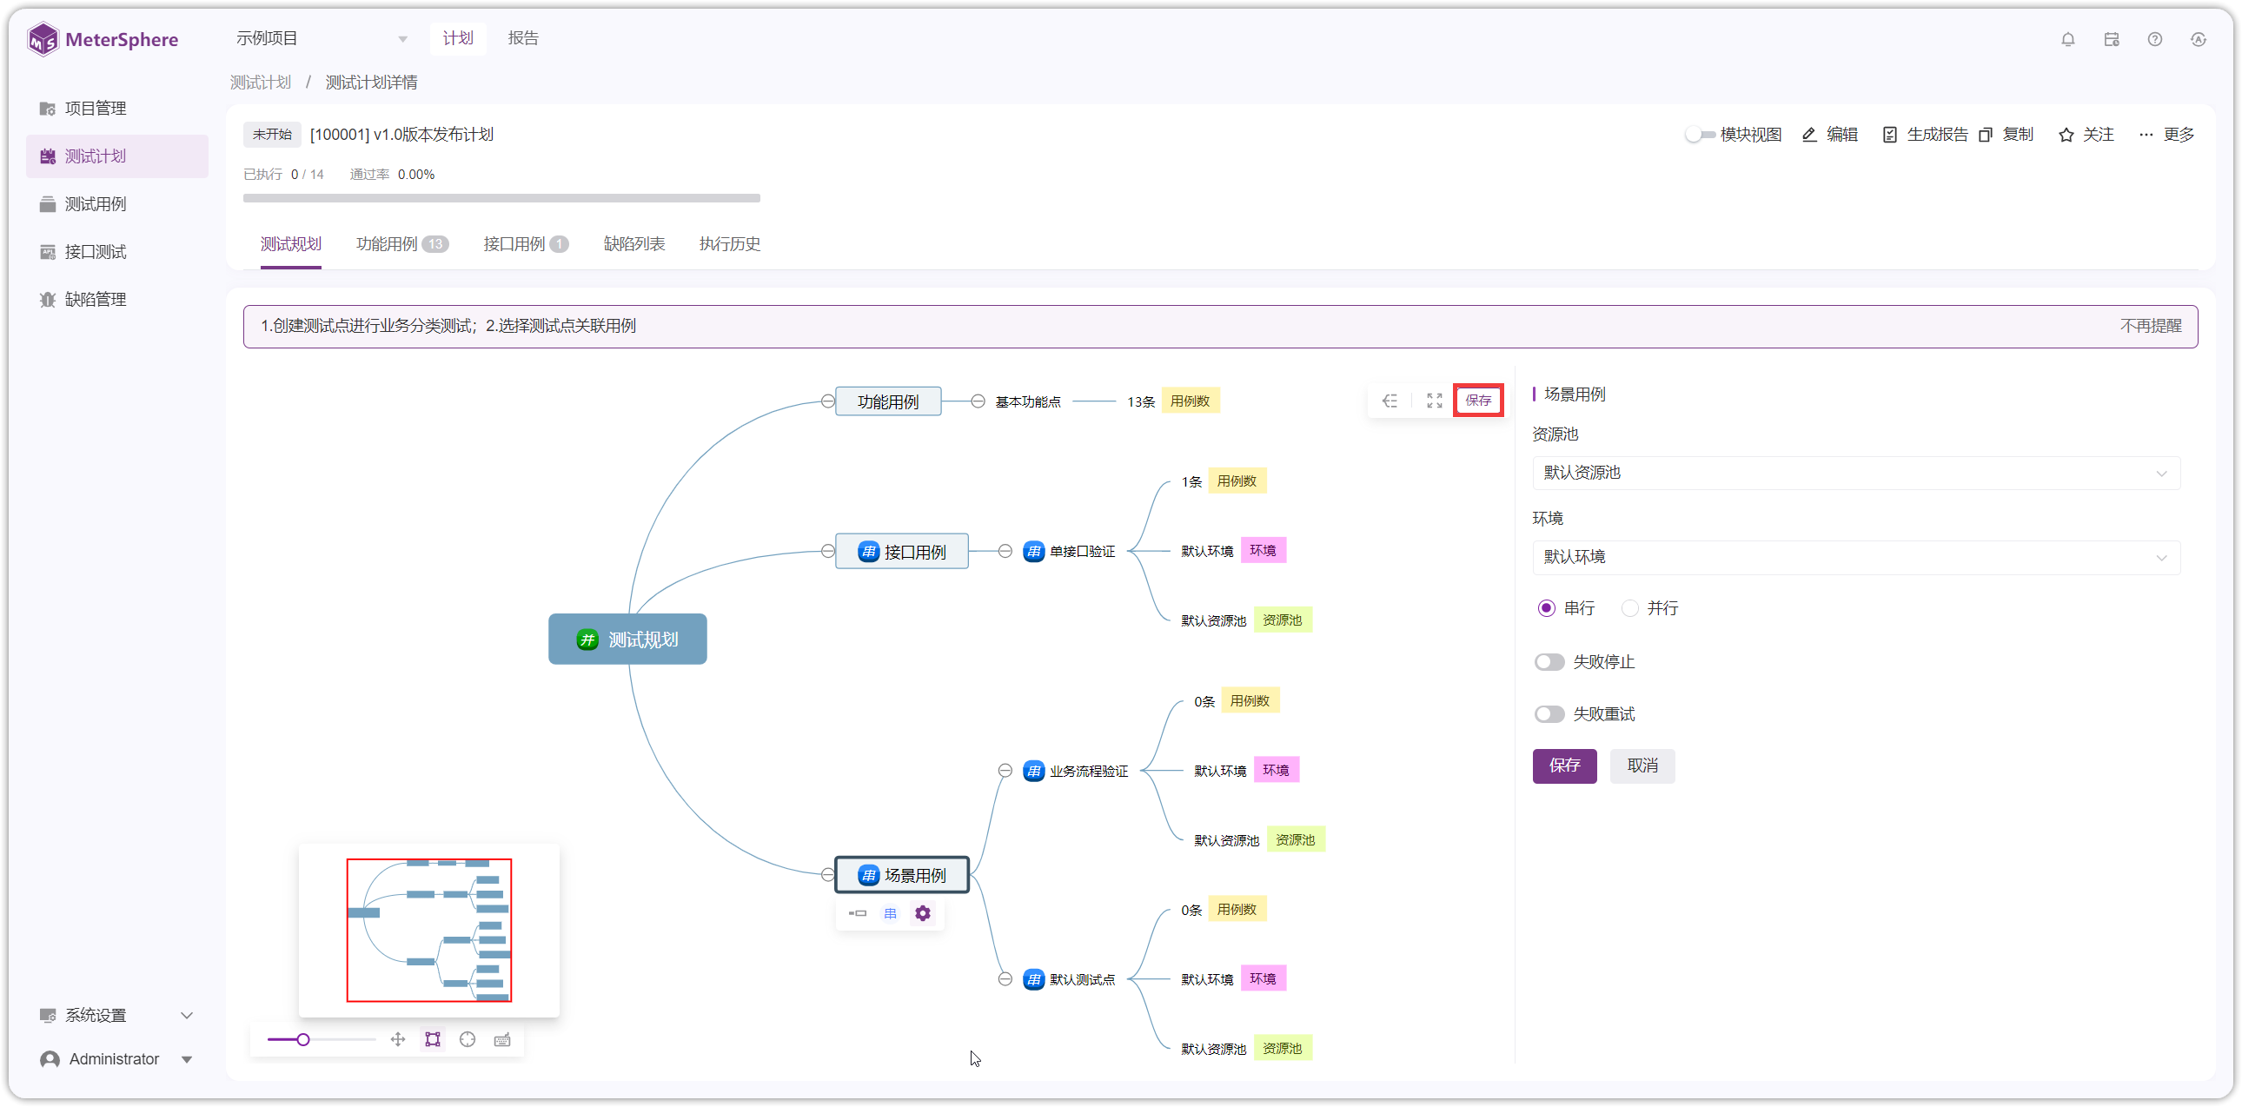Open the help question mark icon
This screenshot has height=1107, width=2242.
2155,39
